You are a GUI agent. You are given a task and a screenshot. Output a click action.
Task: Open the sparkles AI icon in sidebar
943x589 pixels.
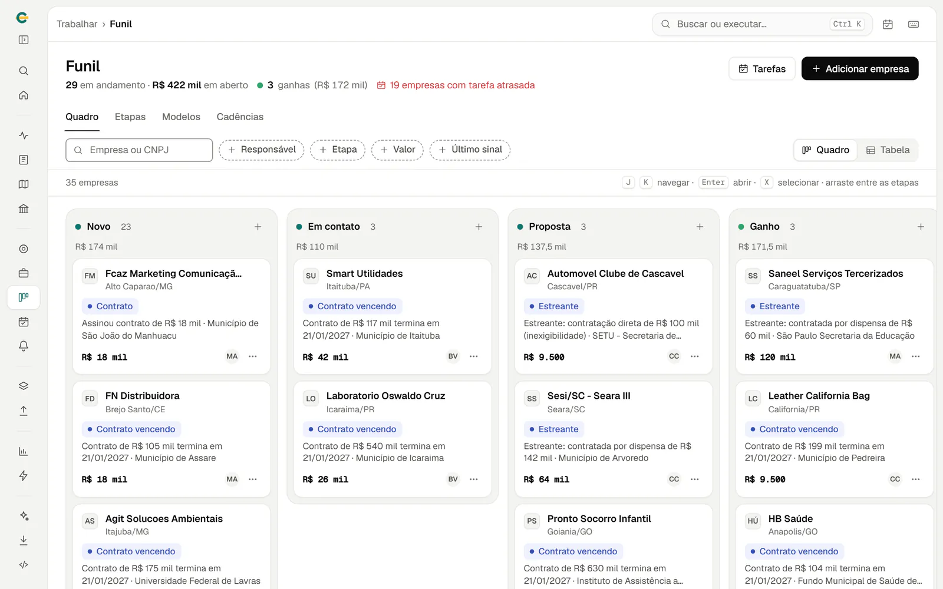[x=24, y=516]
